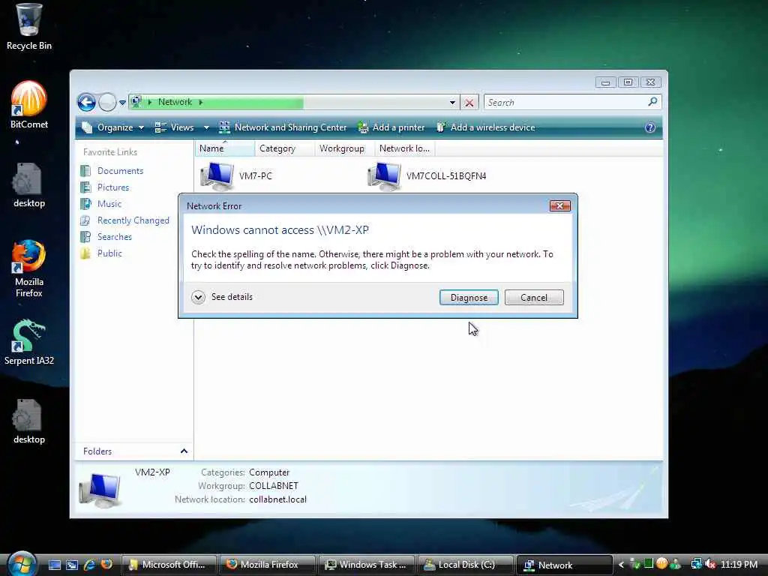Click the COLLABNET workgroup value
This screenshot has width=768, height=576.
tap(274, 486)
